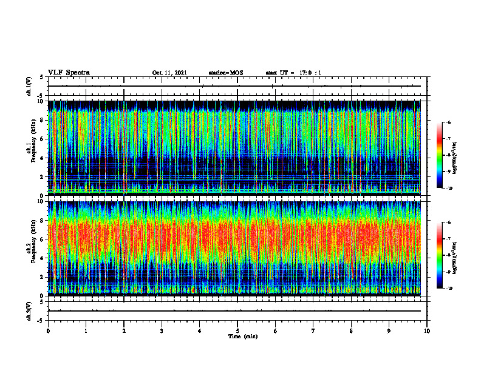
Task: Click the "ch.1(V)" waveform axis label
Action: (x=29, y=86)
